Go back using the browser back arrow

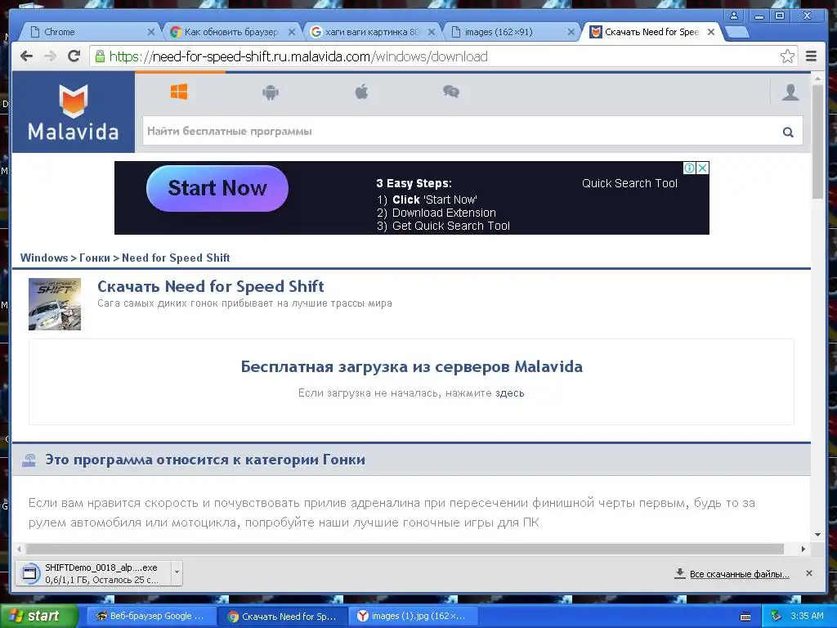(26, 56)
